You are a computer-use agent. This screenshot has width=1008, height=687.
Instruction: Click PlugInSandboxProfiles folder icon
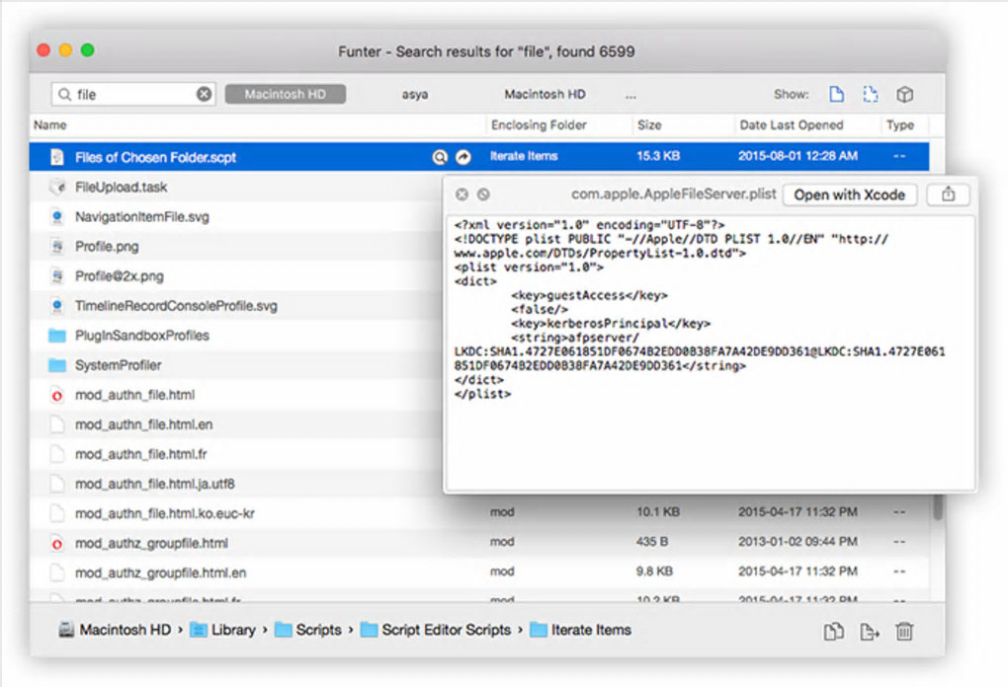point(57,336)
